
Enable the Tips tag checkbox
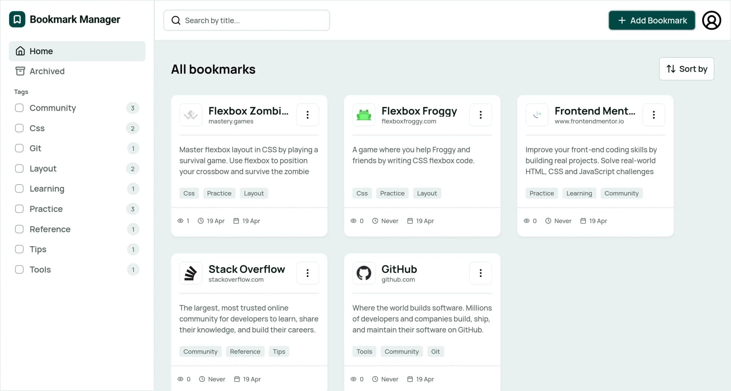[19, 249]
